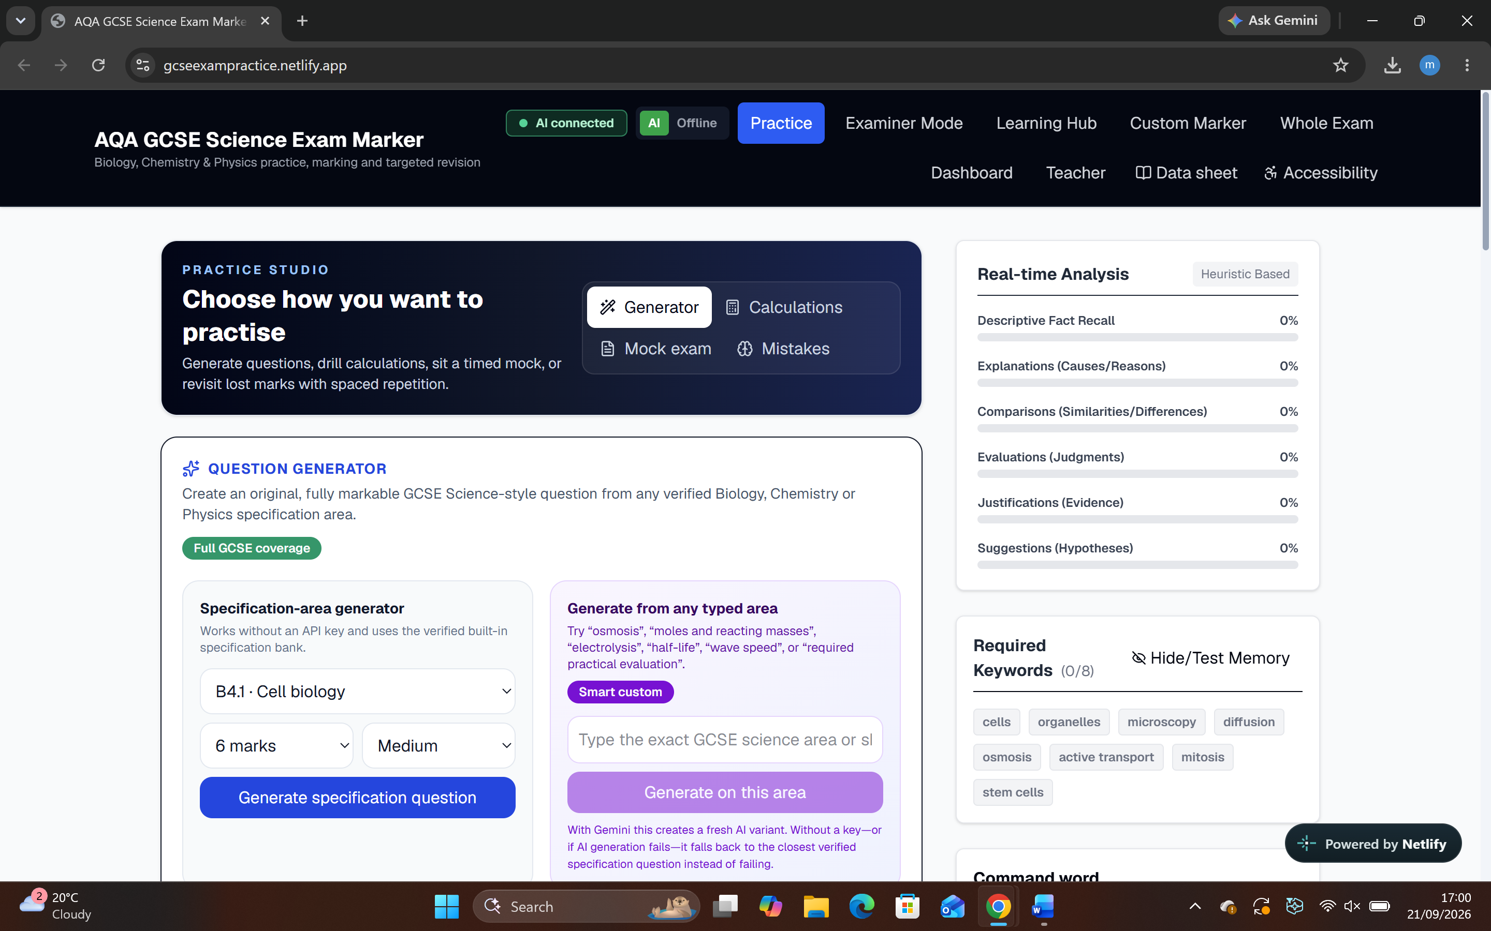
Task: Click the Practice nav button
Action: tap(781, 123)
